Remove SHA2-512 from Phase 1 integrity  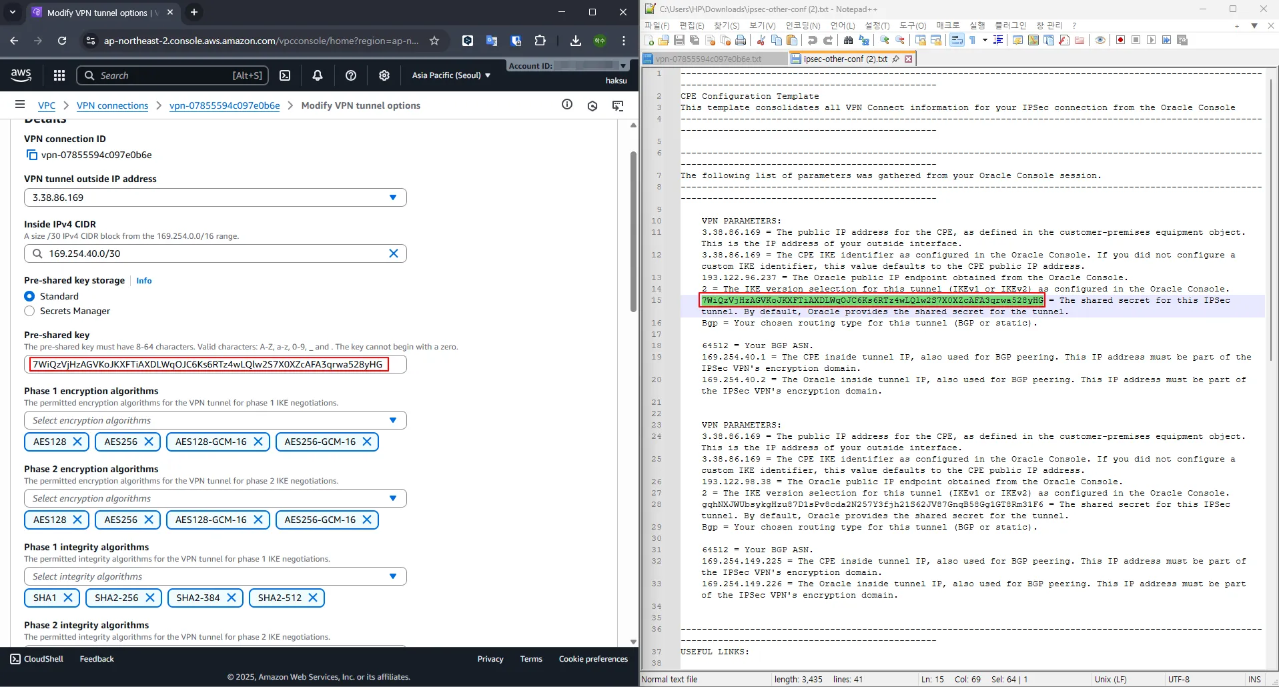point(312,598)
